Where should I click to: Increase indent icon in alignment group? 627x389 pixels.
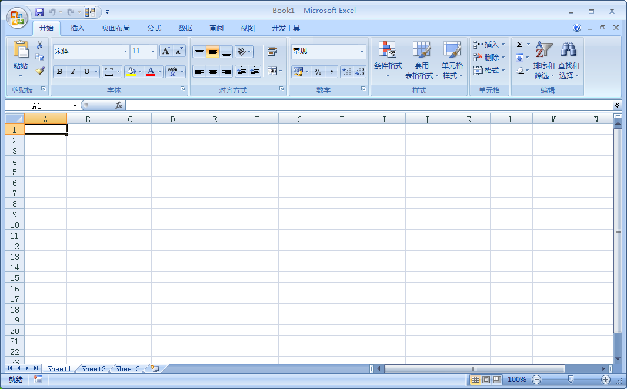click(255, 71)
